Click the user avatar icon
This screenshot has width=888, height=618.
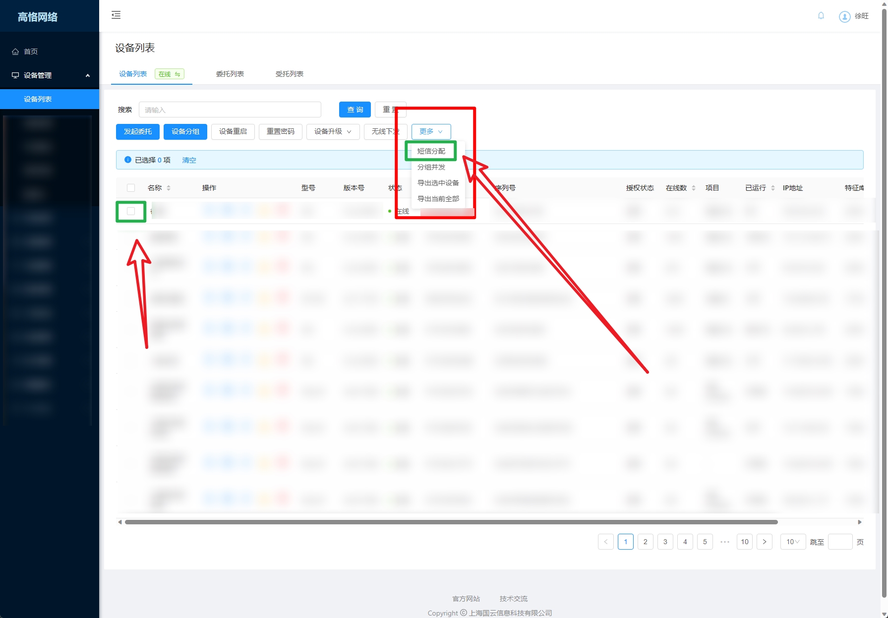pyautogui.click(x=844, y=16)
